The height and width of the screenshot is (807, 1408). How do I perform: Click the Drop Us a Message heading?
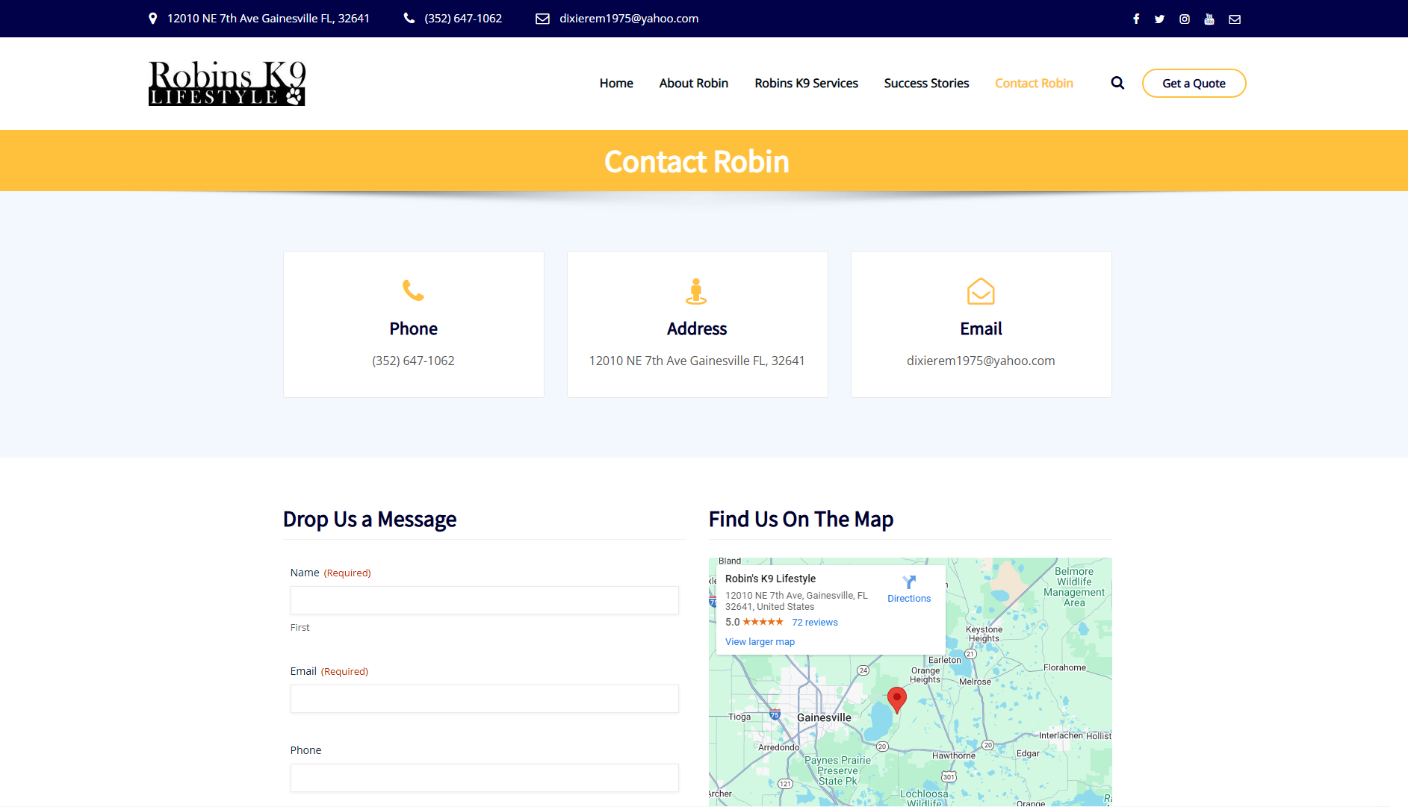click(370, 520)
